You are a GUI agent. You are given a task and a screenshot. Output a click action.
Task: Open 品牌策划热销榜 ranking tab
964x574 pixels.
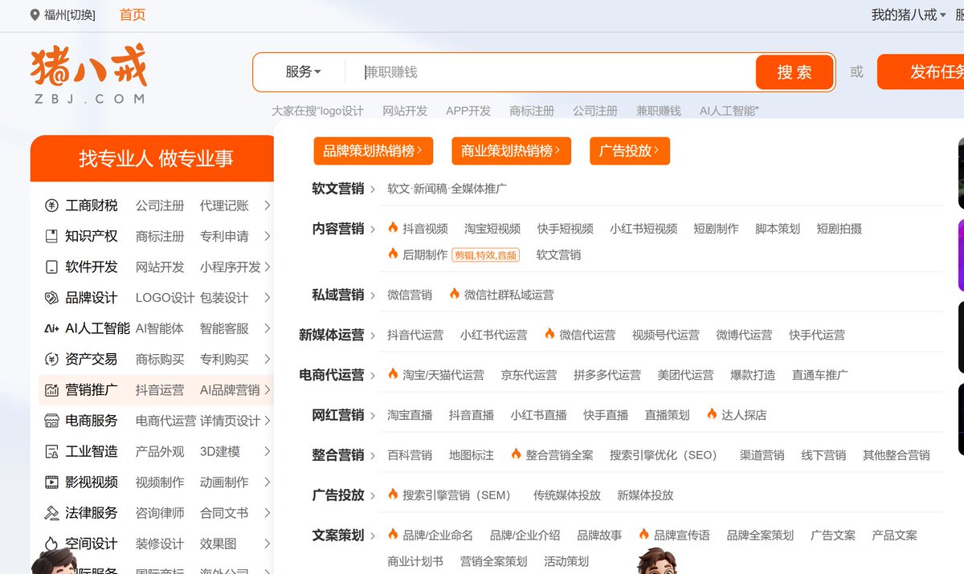coord(374,151)
